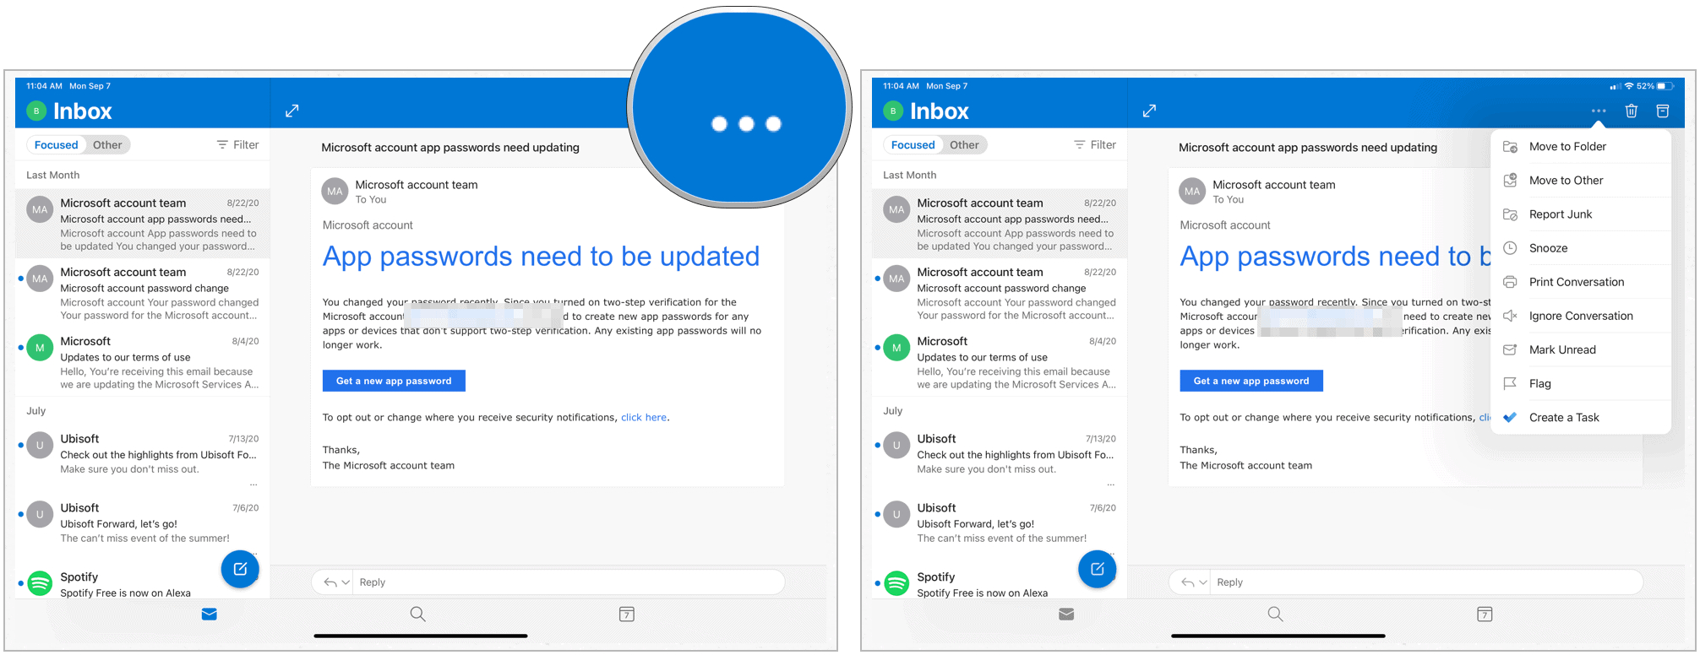Tap Spotify logo avatar in left inbox list
This screenshot has height=655, width=1700.
click(40, 583)
